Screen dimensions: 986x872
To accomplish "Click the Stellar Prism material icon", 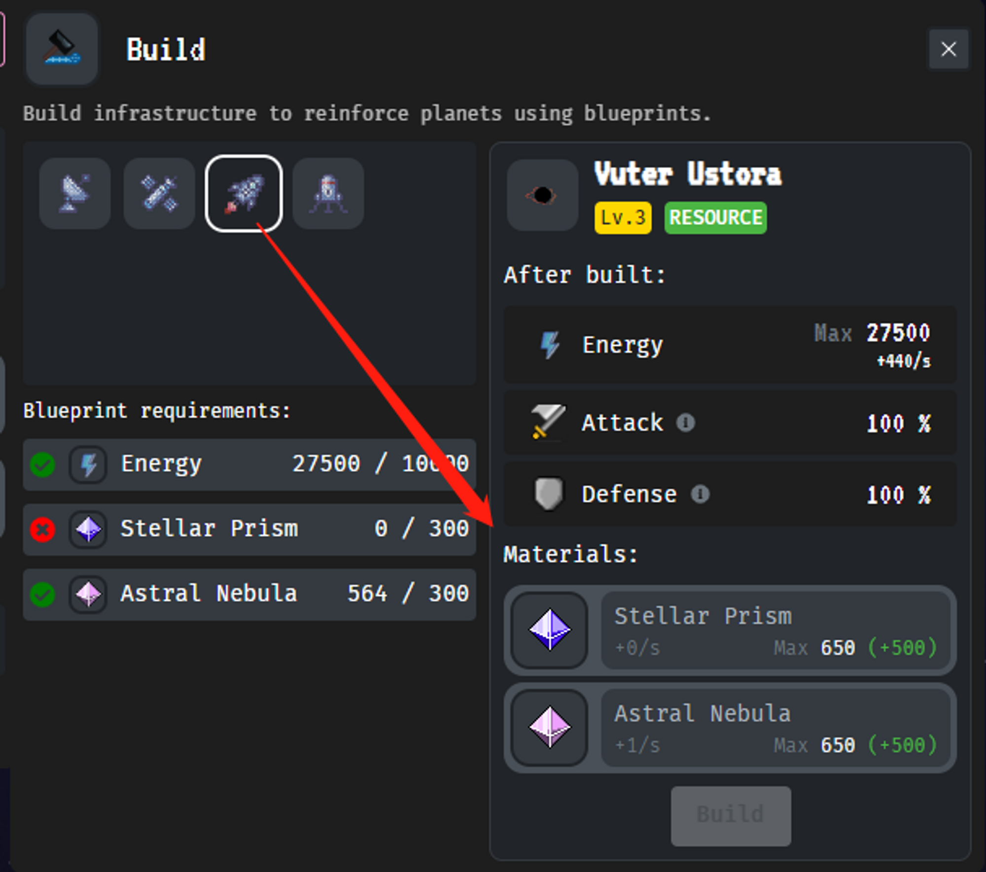I will coord(550,630).
